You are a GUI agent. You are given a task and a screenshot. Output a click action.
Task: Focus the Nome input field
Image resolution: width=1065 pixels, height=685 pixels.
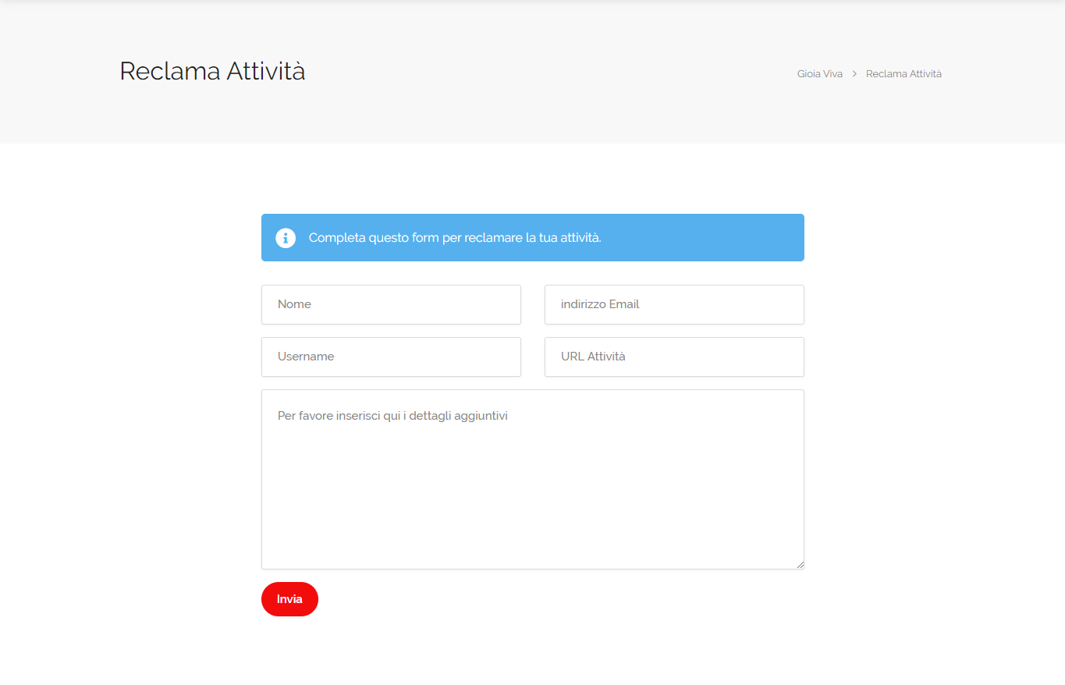[x=391, y=304]
